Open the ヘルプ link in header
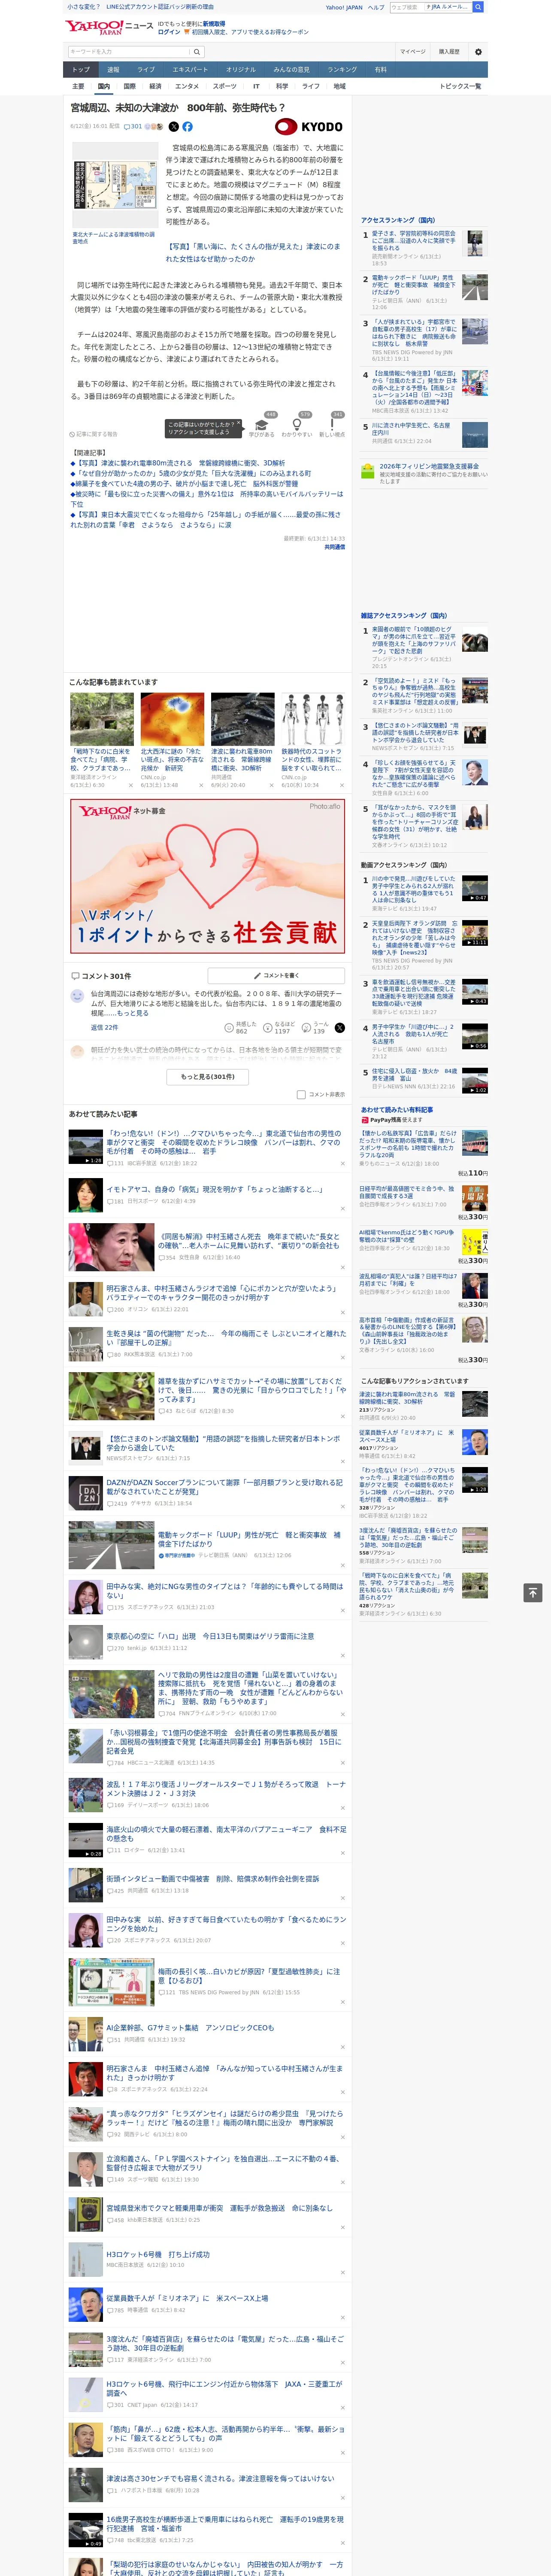 coord(375,7)
